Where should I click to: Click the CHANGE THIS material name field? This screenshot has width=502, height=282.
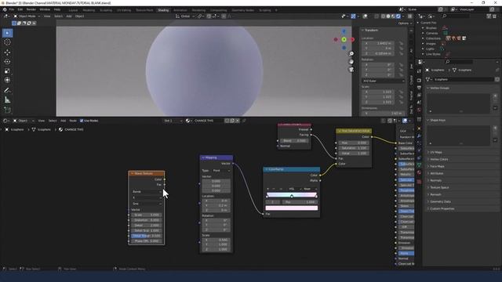(208, 121)
